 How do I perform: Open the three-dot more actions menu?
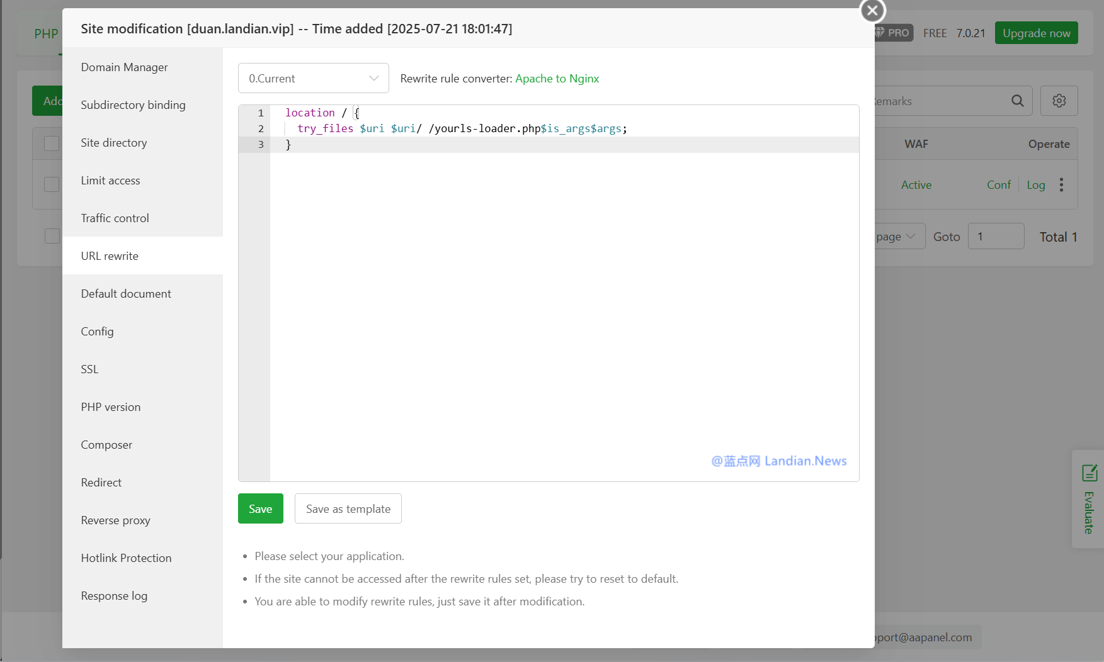[x=1061, y=184]
